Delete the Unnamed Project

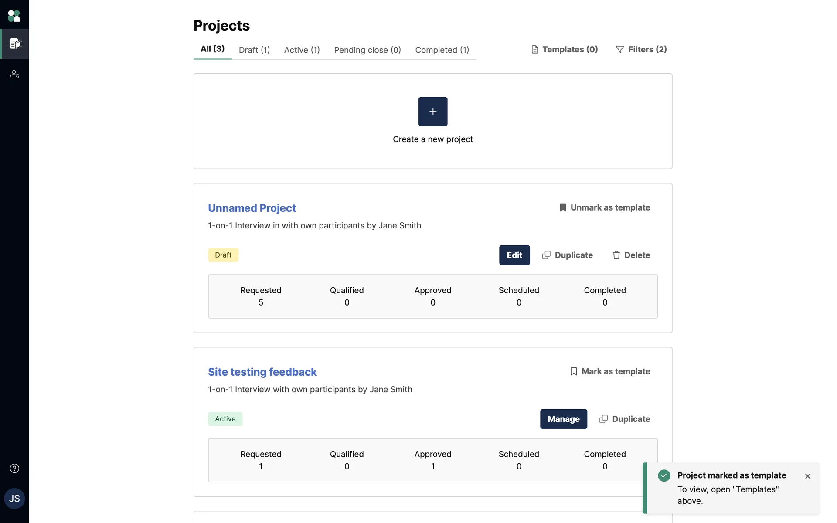click(631, 255)
